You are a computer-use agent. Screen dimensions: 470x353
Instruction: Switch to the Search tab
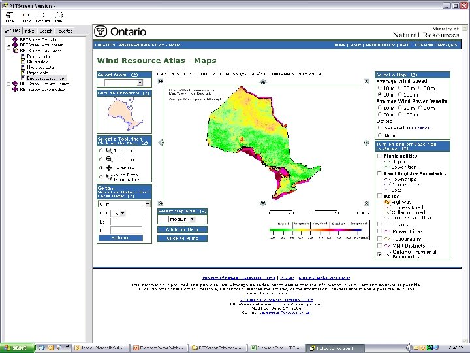pyautogui.click(x=46, y=31)
